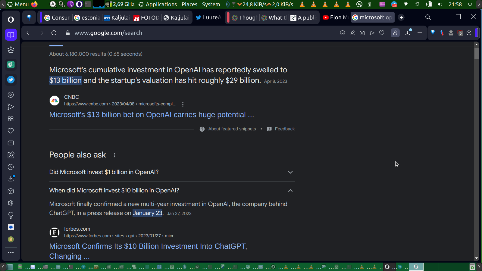
Task: Reload the Google search page
Action: [54, 33]
